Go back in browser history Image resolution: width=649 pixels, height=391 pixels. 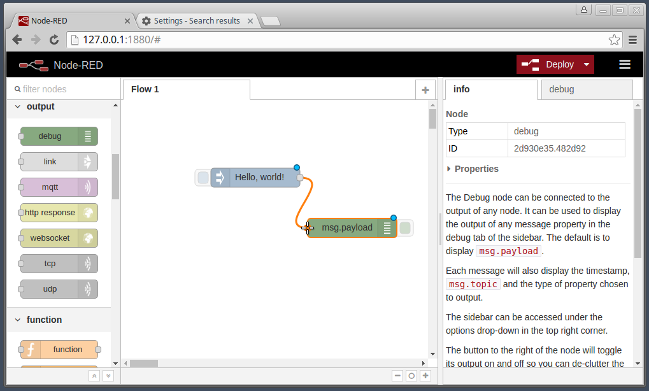click(17, 39)
